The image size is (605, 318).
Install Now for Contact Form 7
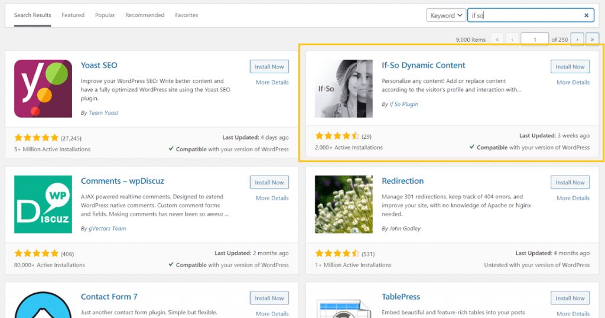tap(269, 298)
